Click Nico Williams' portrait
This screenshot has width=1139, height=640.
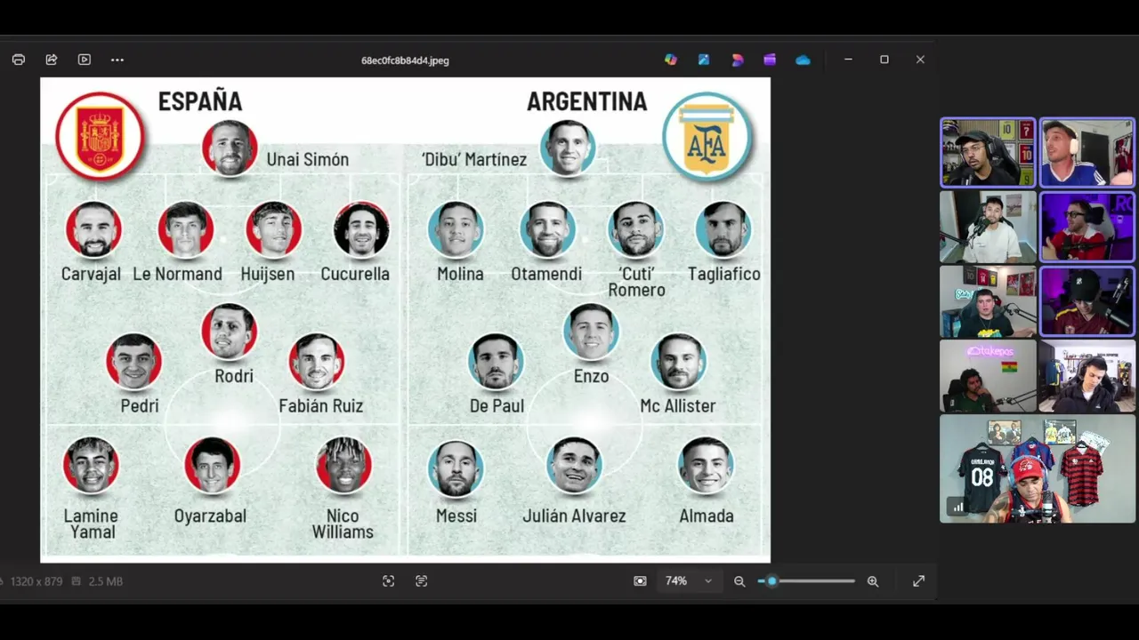pos(344,465)
